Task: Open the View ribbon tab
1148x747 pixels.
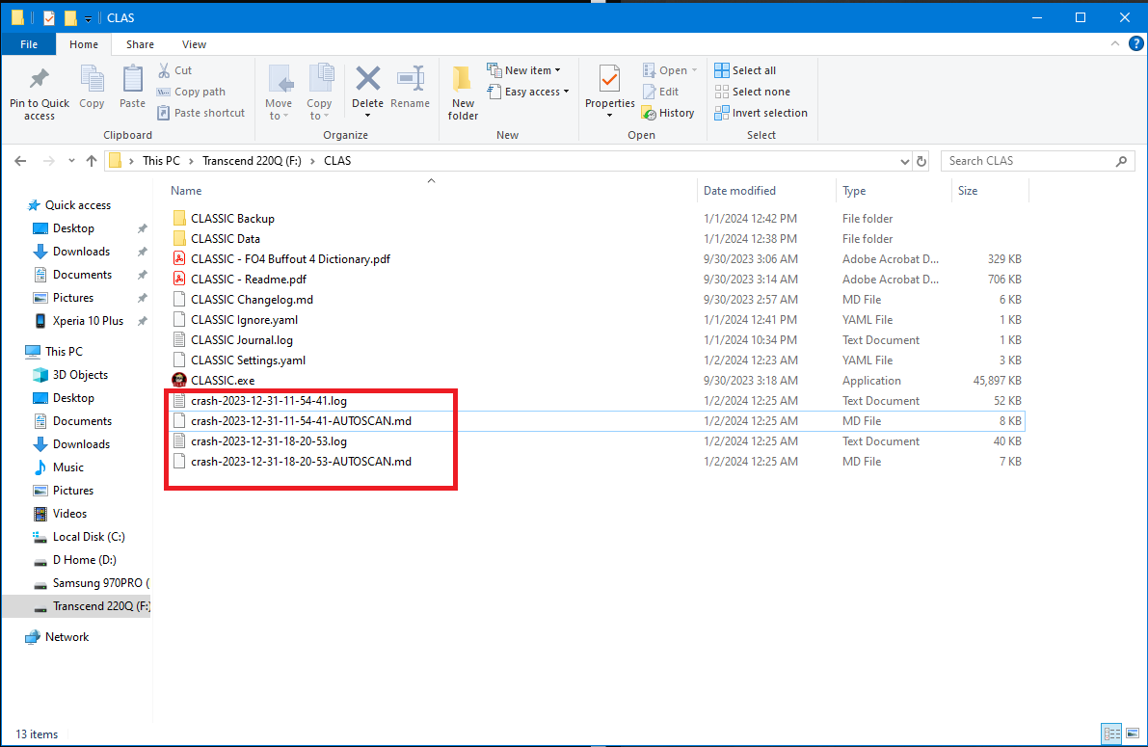Action: click(194, 44)
